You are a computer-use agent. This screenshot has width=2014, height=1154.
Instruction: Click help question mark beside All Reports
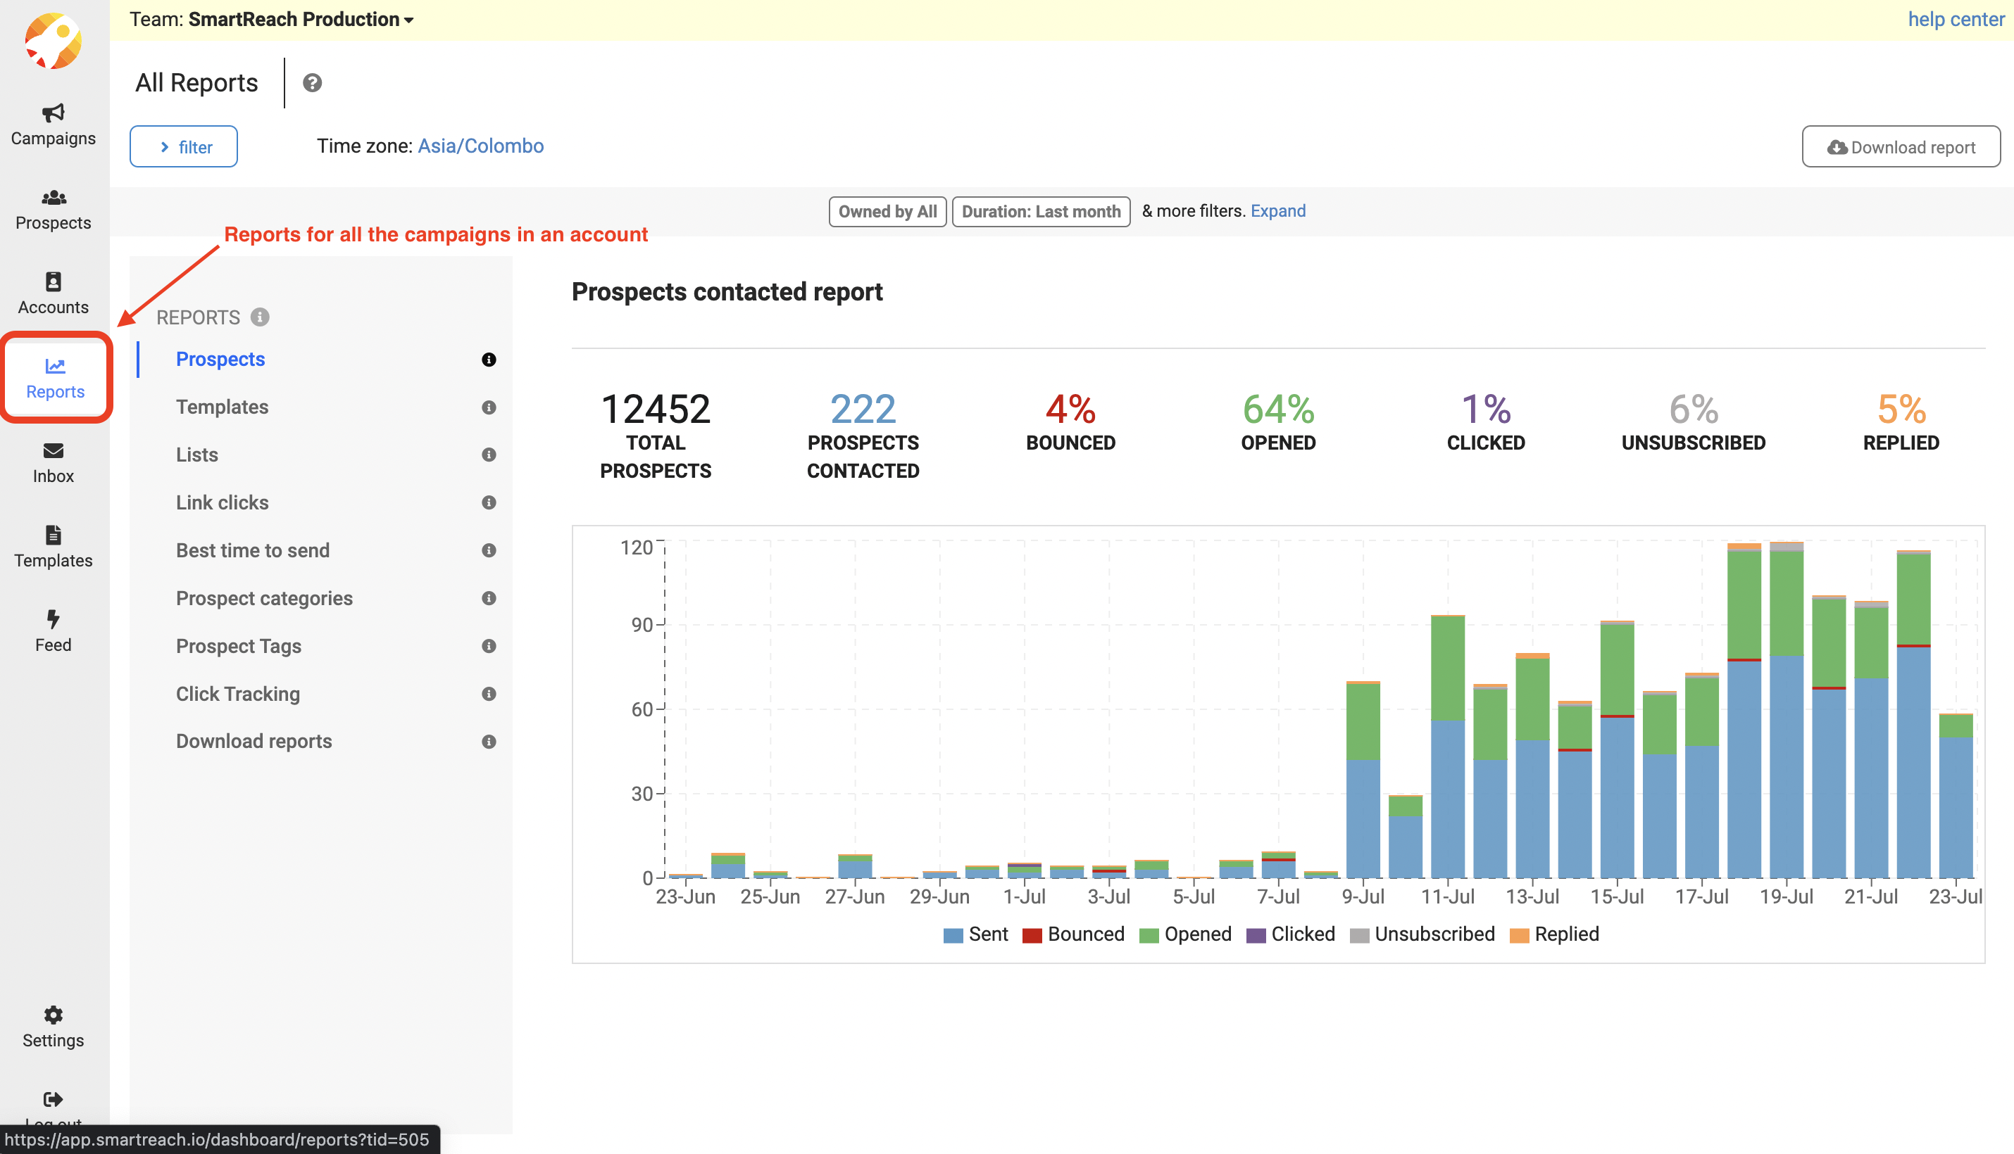point(313,82)
